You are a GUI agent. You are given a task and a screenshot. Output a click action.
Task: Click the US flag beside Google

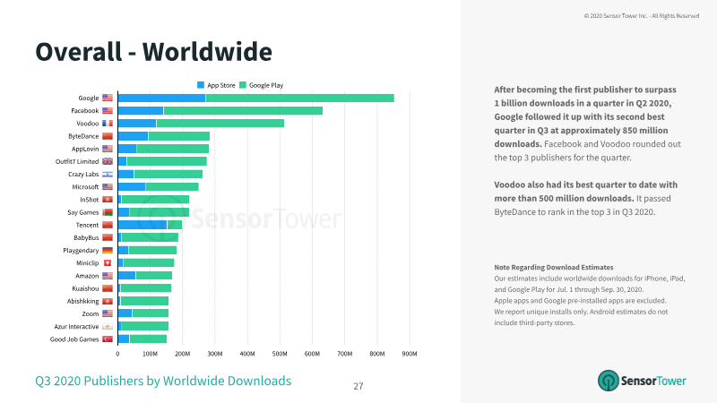108,98
